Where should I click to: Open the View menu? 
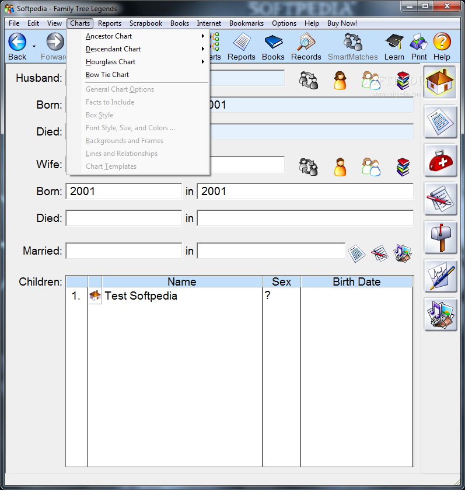[x=54, y=23]
